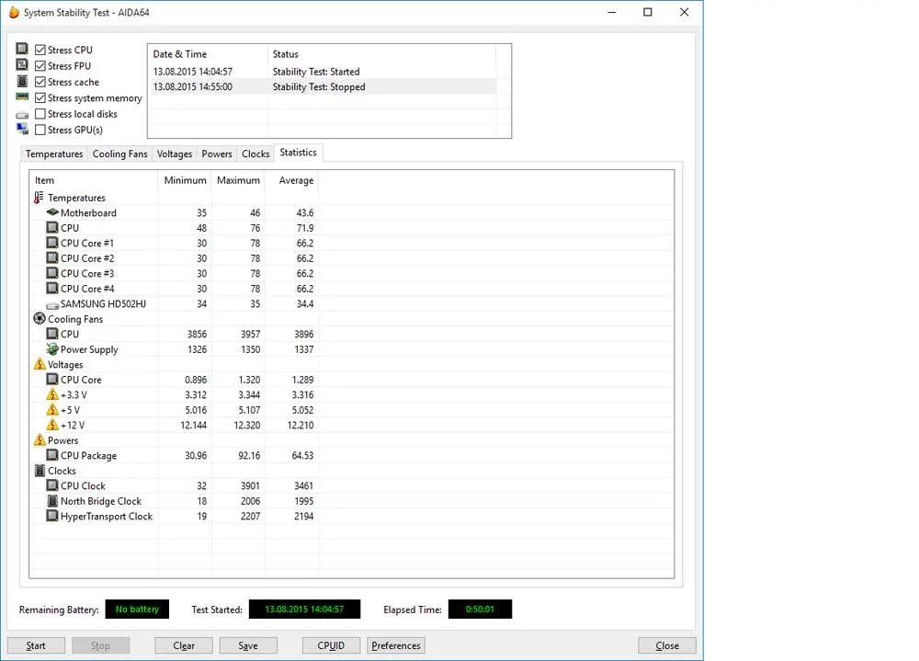Viewport: 919px width, 661px height.
Task: Maximize the AIDA64 window
Action: click(x=648, y=12)
